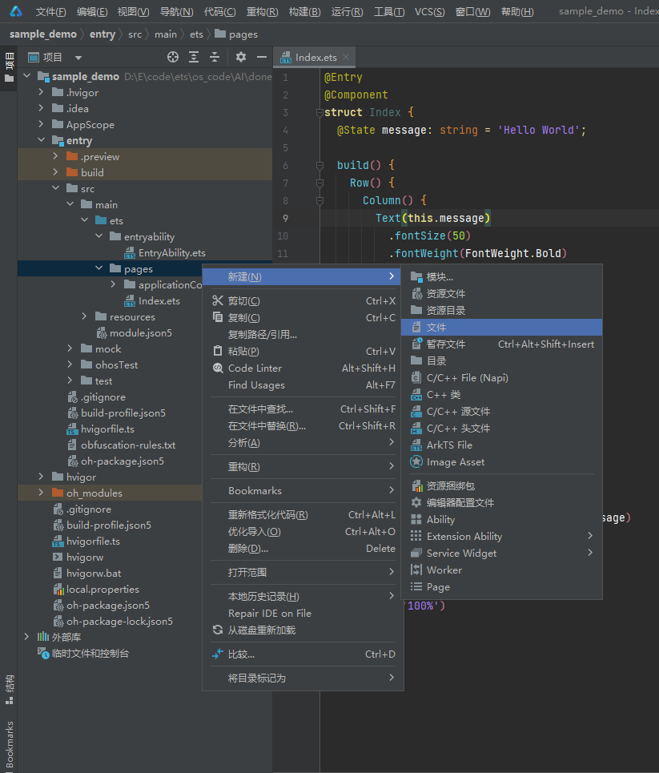Click the reload-from-disk icon

217,630
